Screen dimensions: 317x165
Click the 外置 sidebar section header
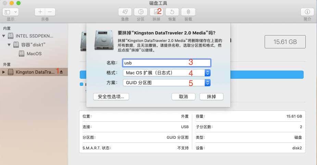(x=7, y=64)
